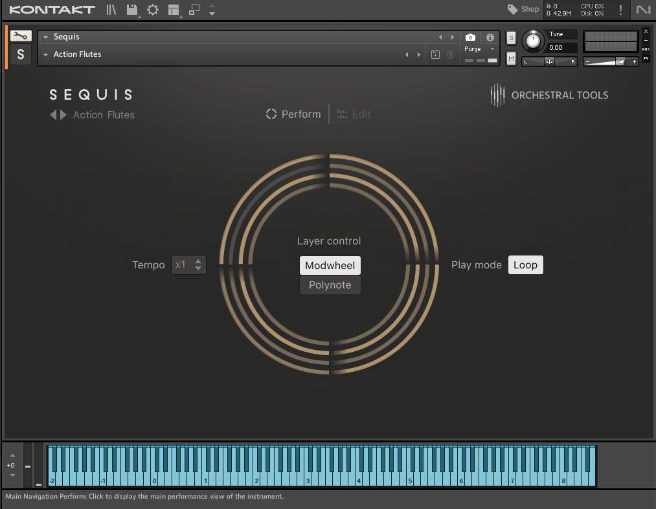The width and height of the screenshot is (656, 509).
Task: Click the CPU 0% readout
Action: [x=592, y=6]
